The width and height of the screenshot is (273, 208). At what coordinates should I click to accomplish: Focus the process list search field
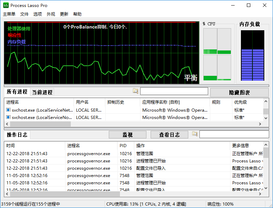pos(174,91)
